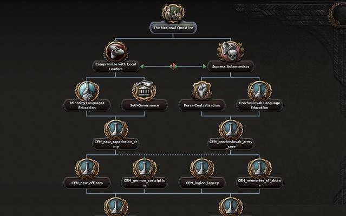Click the CEN_czechoslovak_army_core focus icon
346x216 pixels.
point(231,129)
